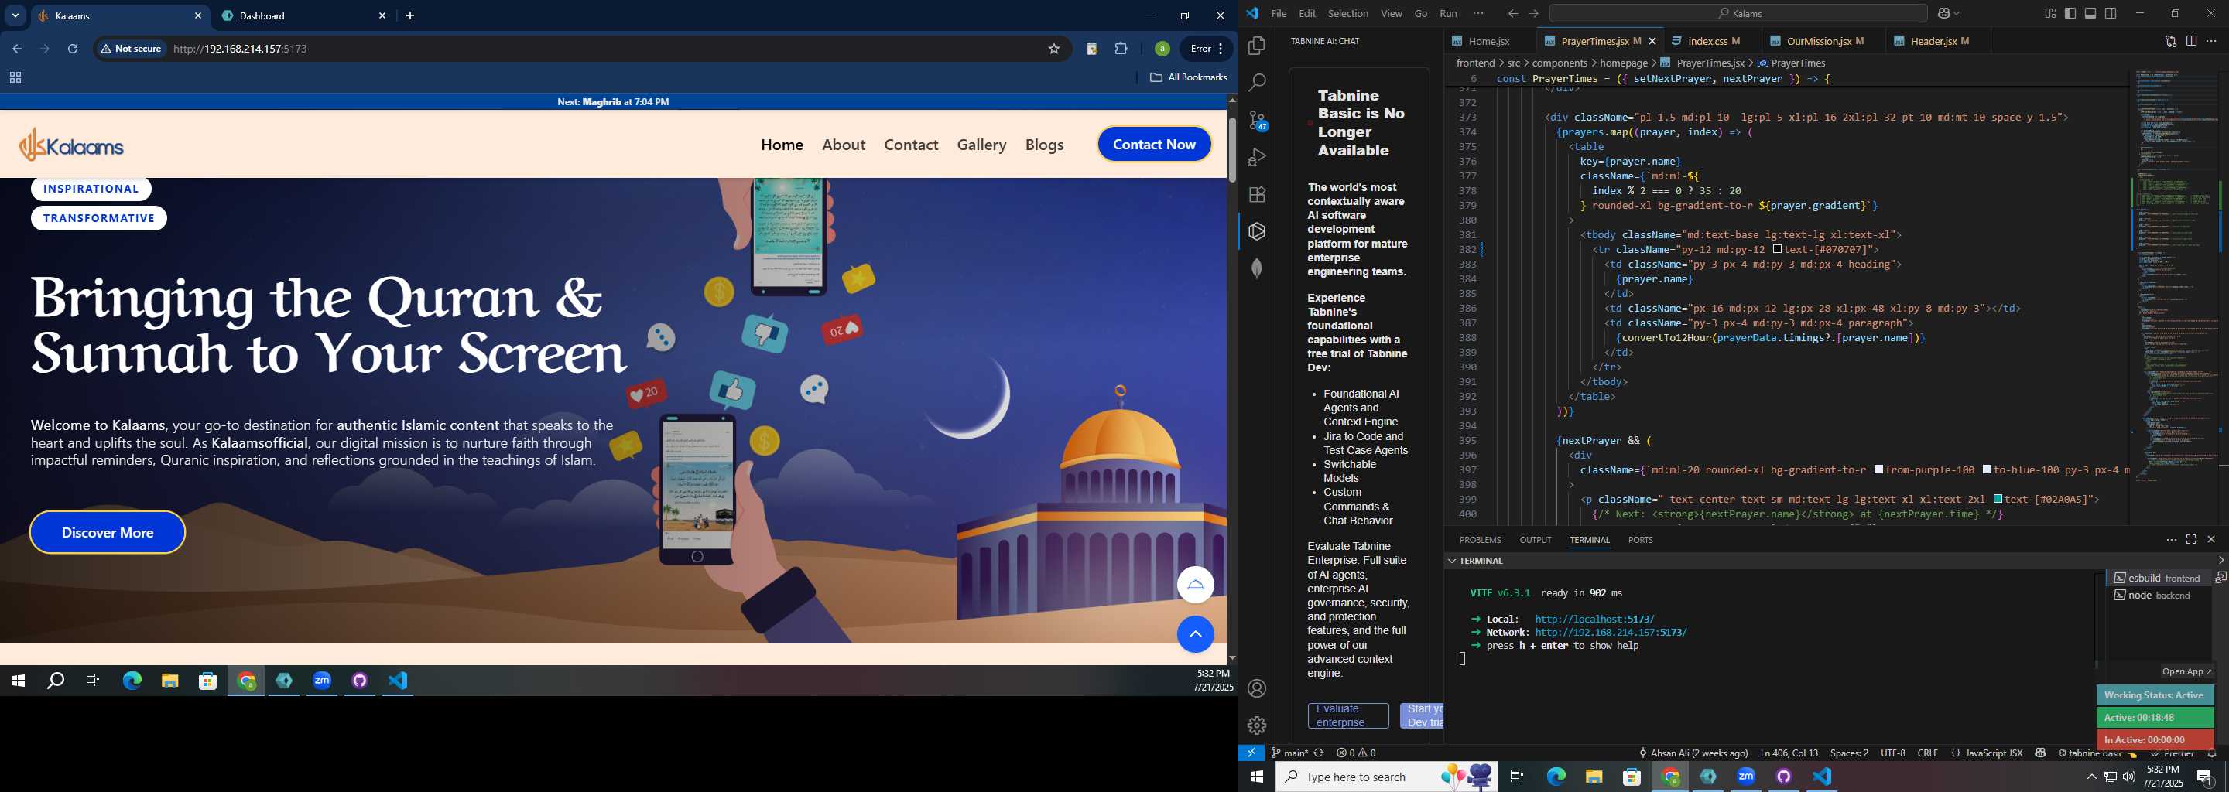Click the Contact Now button on website

1154,145
